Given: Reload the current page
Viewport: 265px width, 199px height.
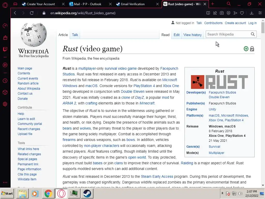Looking at the screenshot, I should click(32, 13).
